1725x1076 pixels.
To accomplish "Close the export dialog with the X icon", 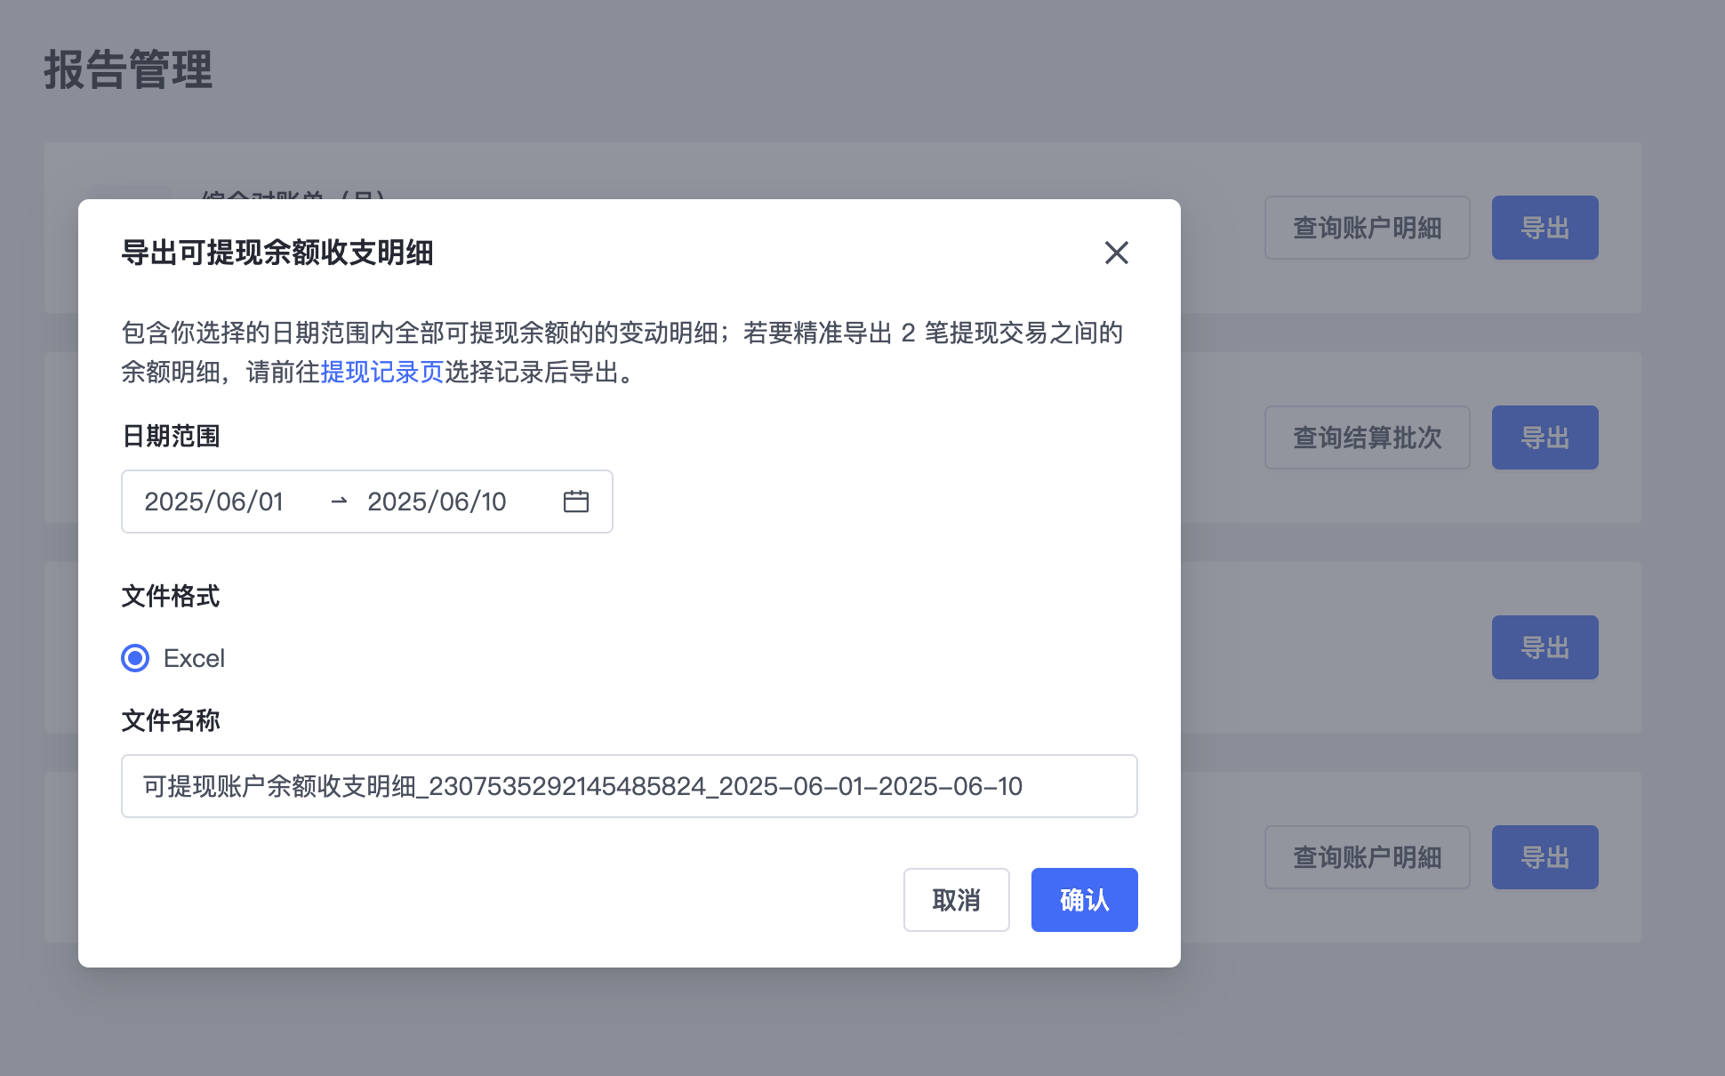I will [1117, 253].
